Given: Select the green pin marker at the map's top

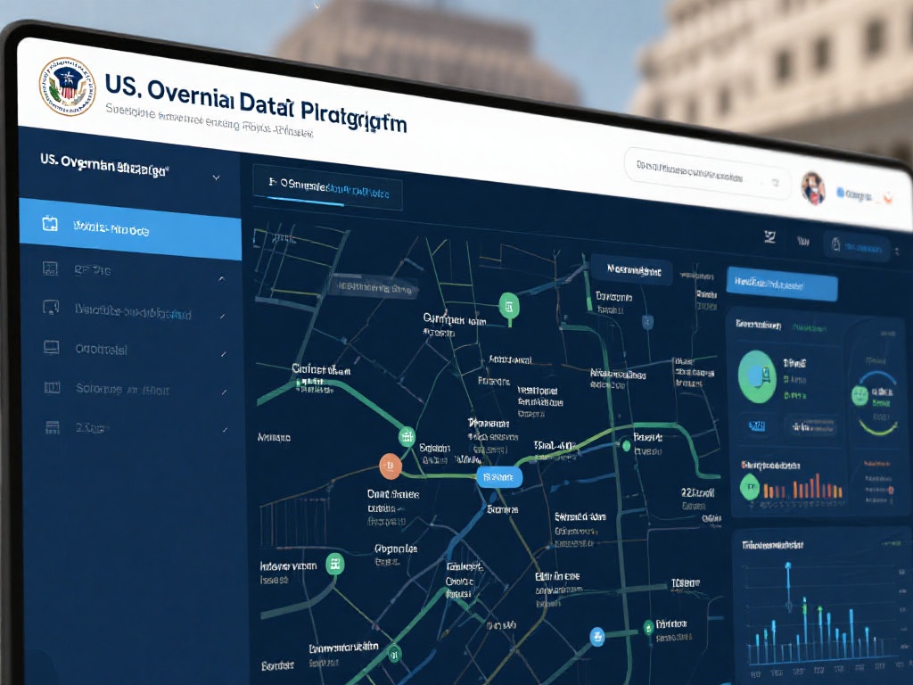Looking at the screenshot, I should point(509,307).
